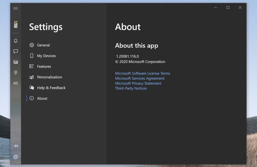Click the pin icon in sidebar

(x=16, y=146)
